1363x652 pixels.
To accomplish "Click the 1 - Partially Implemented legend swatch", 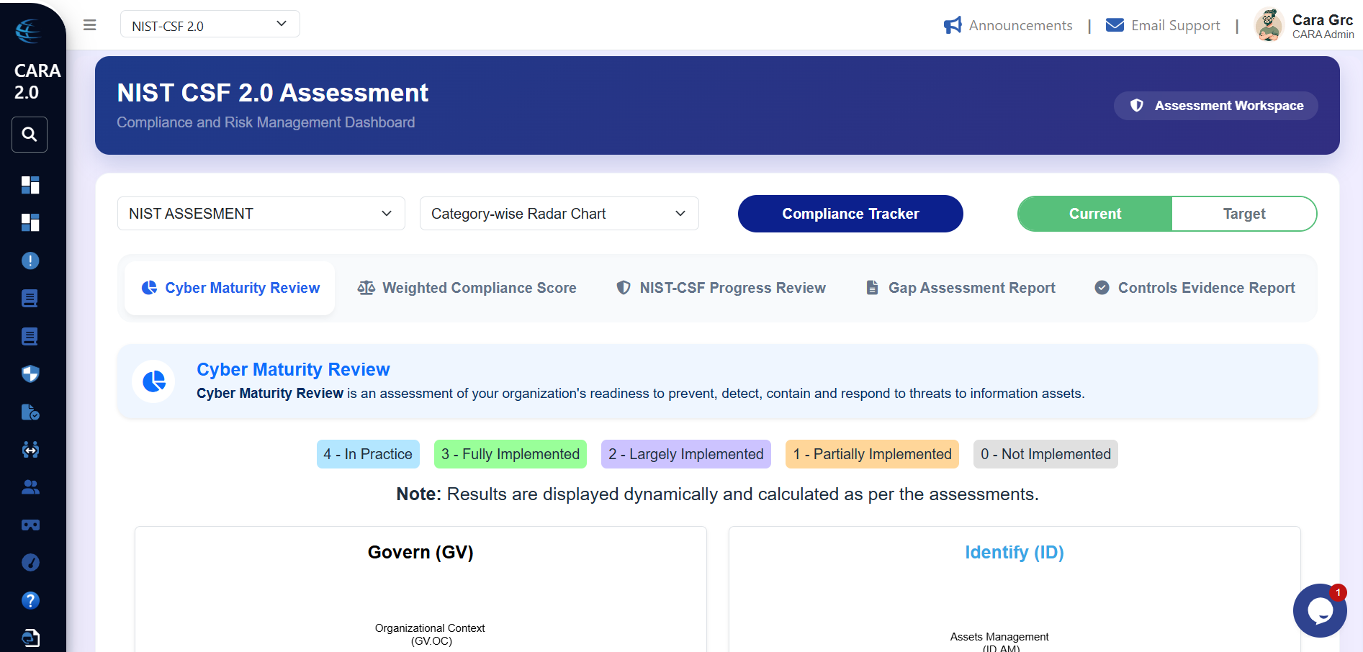I will click(x=872, y=454).
